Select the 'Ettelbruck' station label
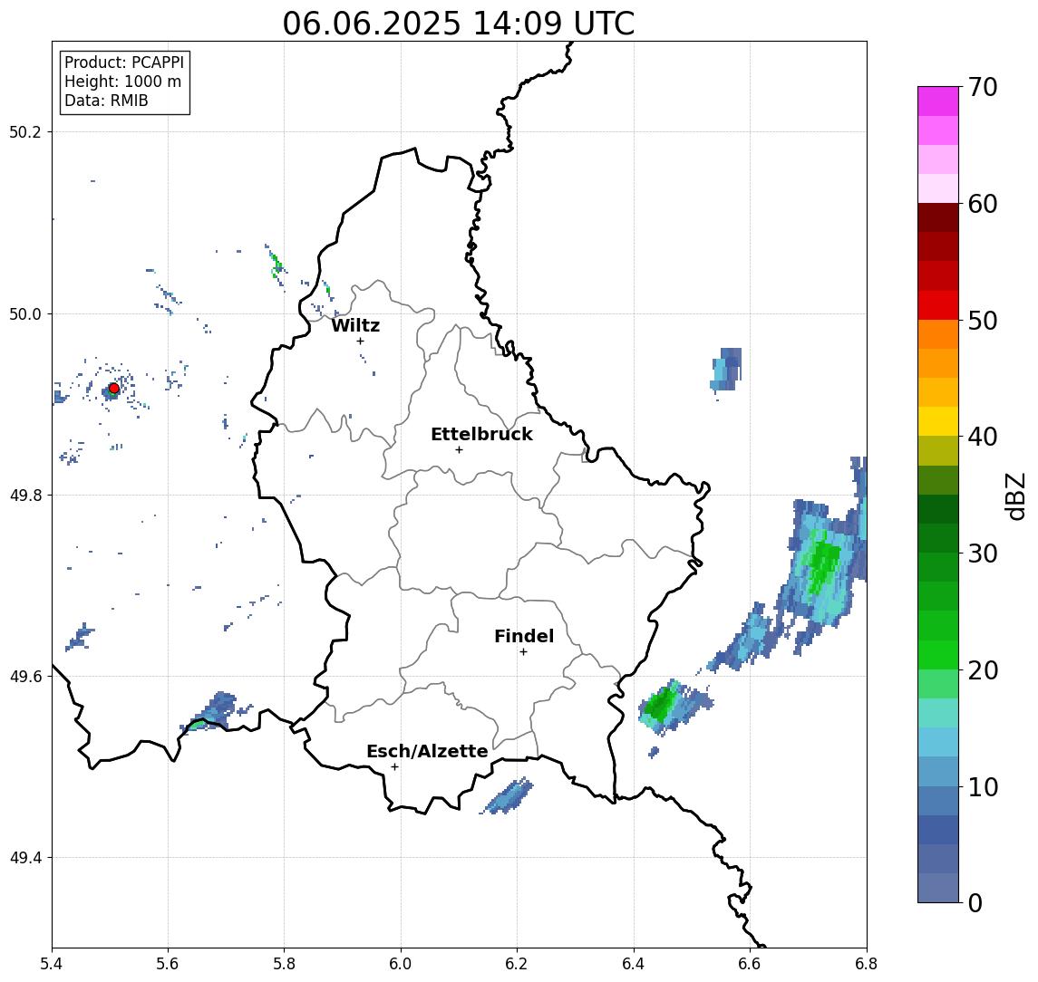The image size is (1038, 982). point(481,434)
